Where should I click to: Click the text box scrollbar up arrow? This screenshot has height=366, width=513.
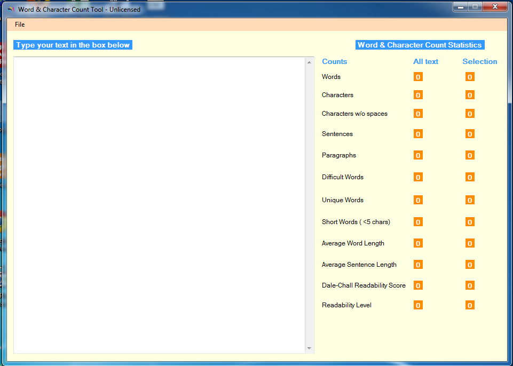[309, 62]
